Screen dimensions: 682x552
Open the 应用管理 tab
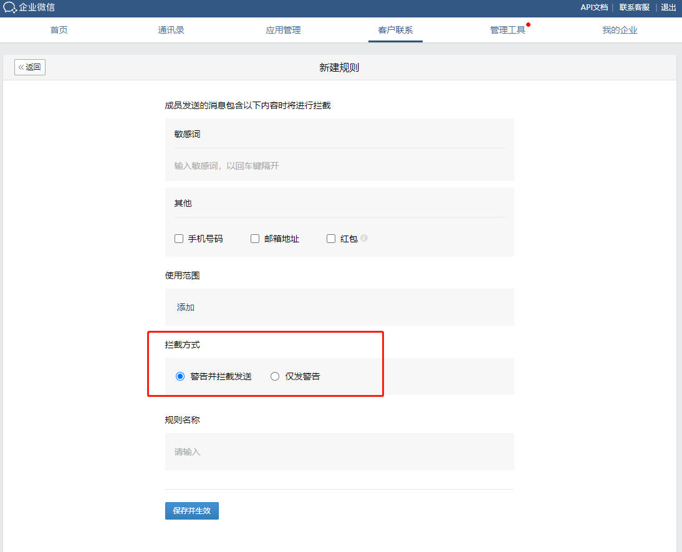[283, 30]
